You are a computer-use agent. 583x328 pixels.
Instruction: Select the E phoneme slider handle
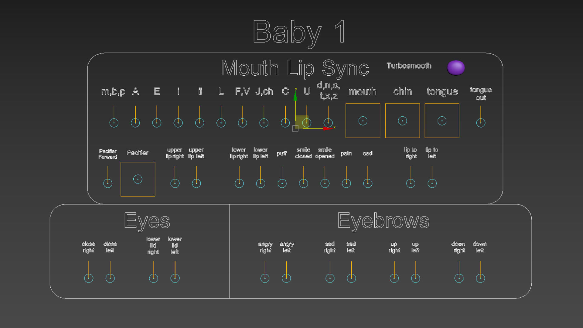click(157, 123)
